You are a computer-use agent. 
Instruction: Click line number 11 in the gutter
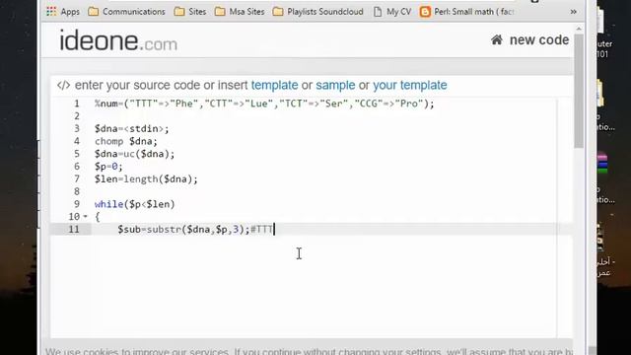(74, 230)
